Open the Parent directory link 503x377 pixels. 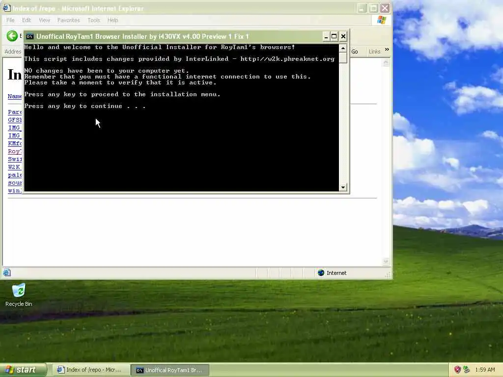(x=15, y=112)
